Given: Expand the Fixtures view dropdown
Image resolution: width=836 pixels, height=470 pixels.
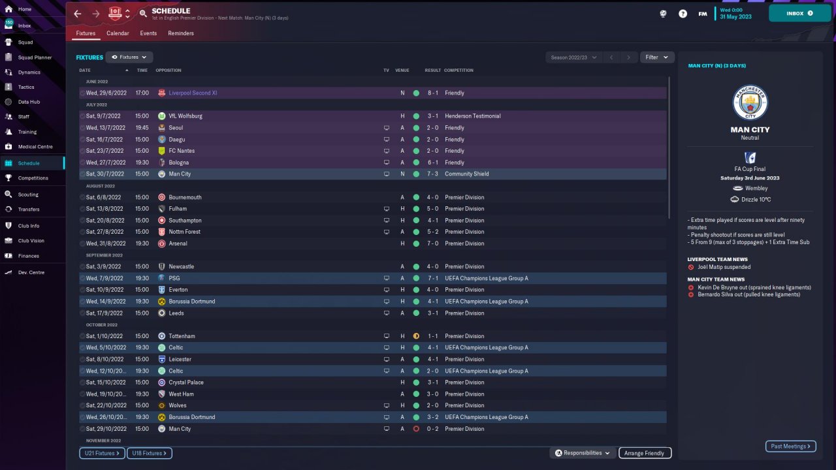Looking at the screenshot, I should 129,57.
